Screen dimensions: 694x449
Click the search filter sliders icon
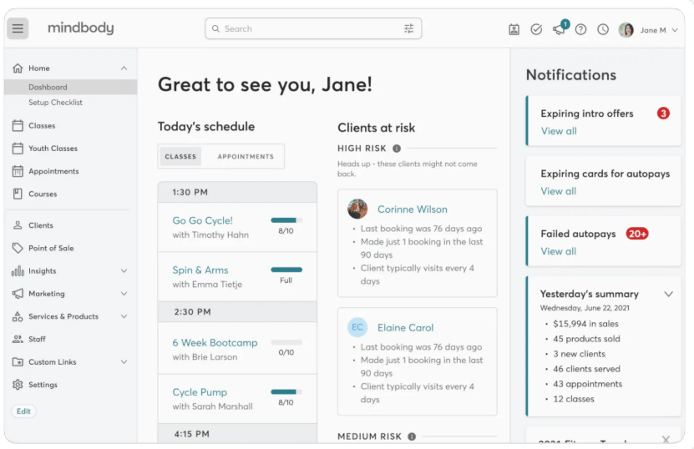pos(408,28)
